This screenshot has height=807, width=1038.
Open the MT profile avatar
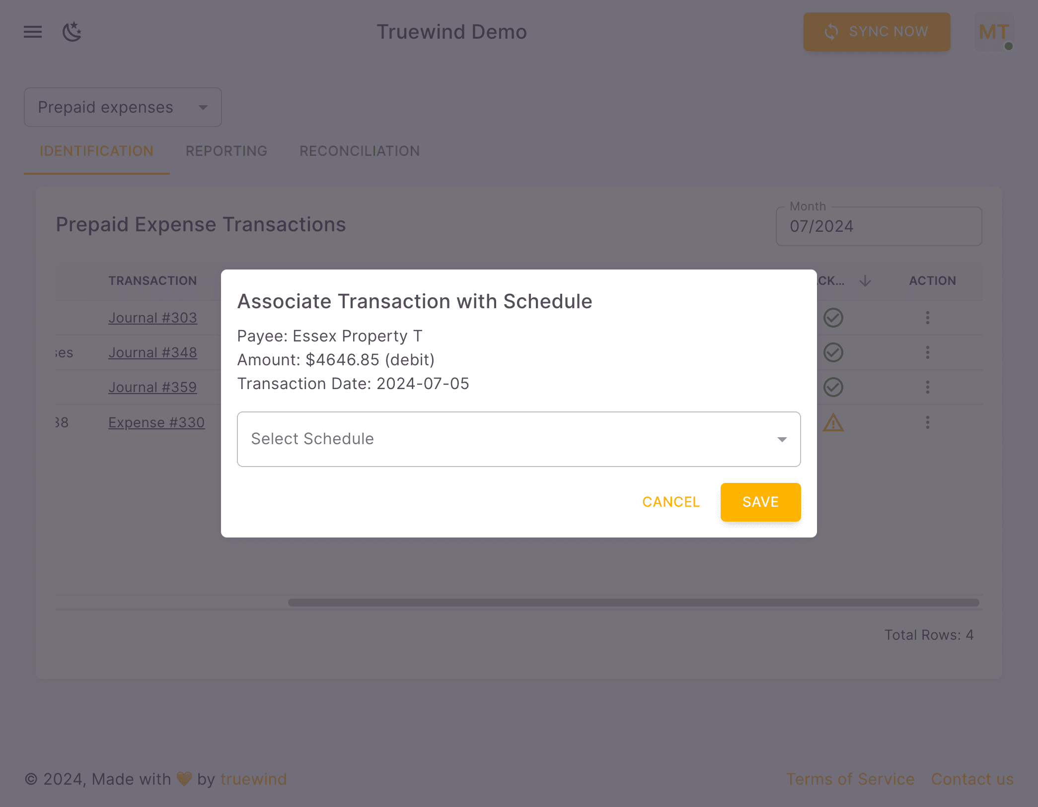pyautogui.click(x=993, y=32)
